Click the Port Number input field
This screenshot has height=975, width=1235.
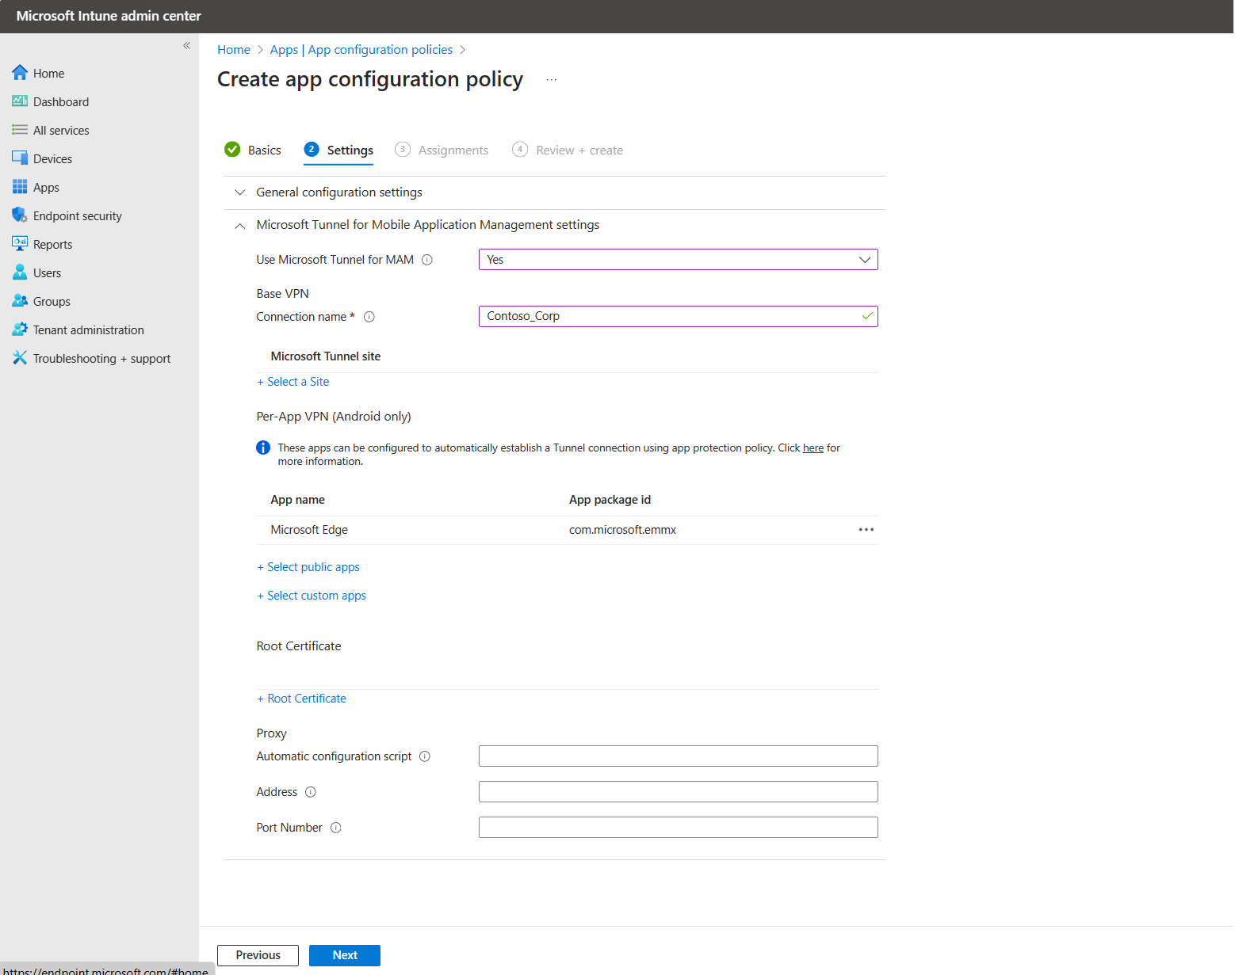coord(678,827)
